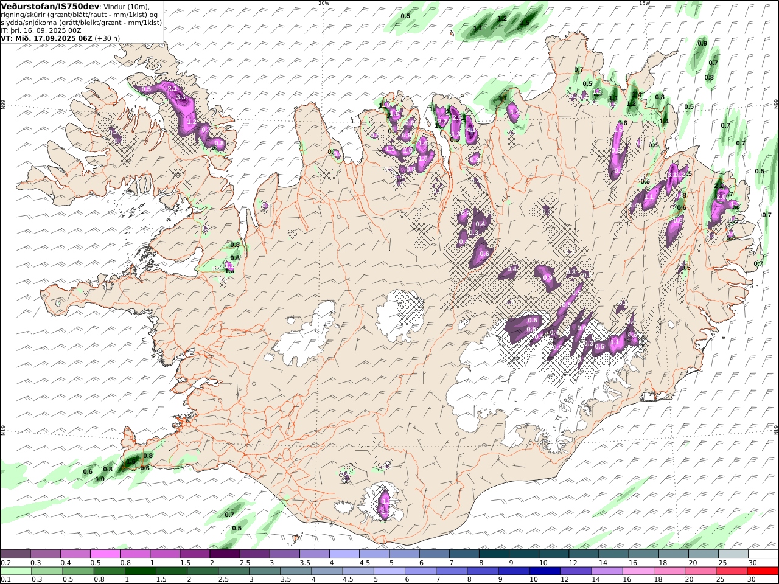
Task: Pick the darkest green 1 mm rain swatch
Action: [140, 571]
